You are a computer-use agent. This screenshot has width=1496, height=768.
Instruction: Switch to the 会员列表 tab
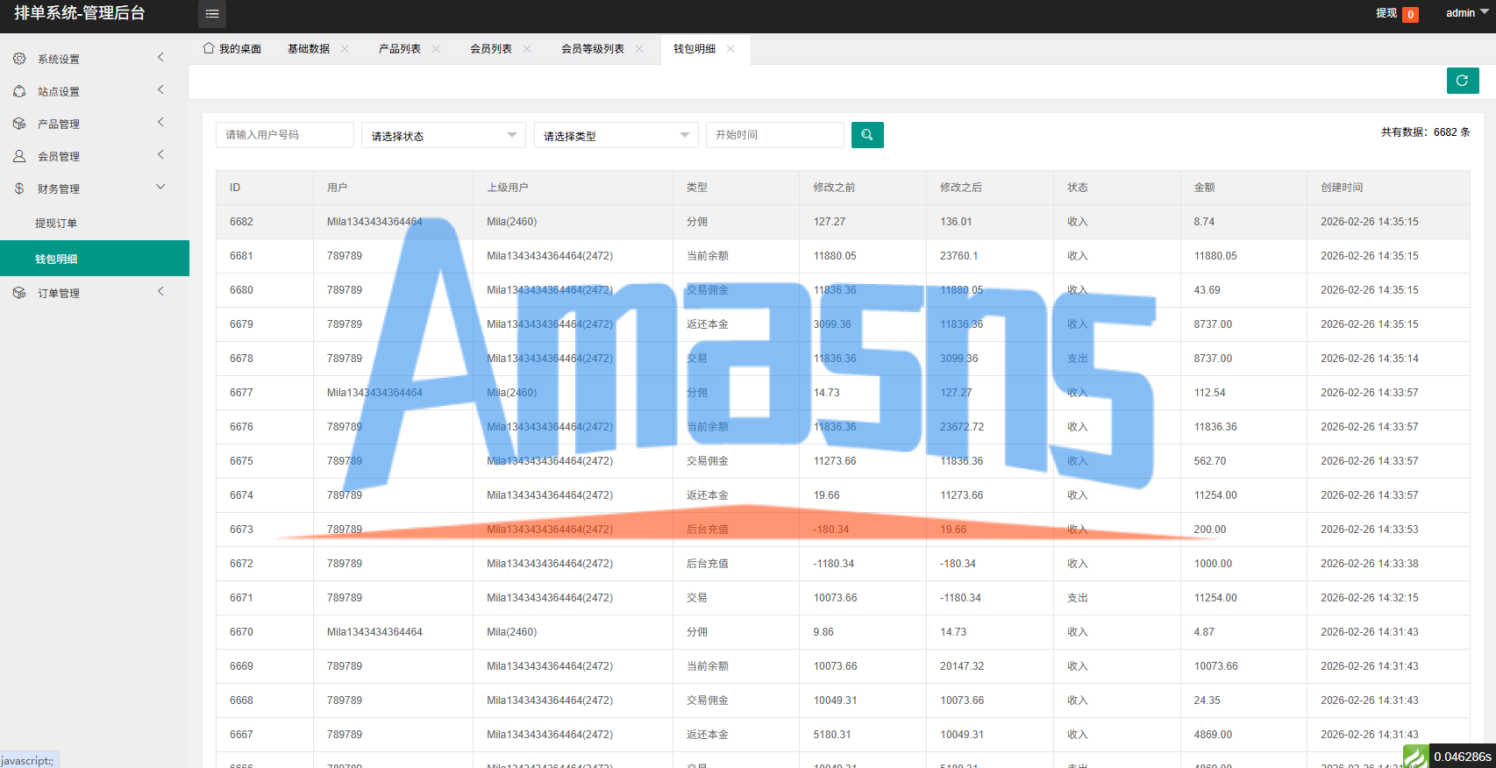(491, 49)
